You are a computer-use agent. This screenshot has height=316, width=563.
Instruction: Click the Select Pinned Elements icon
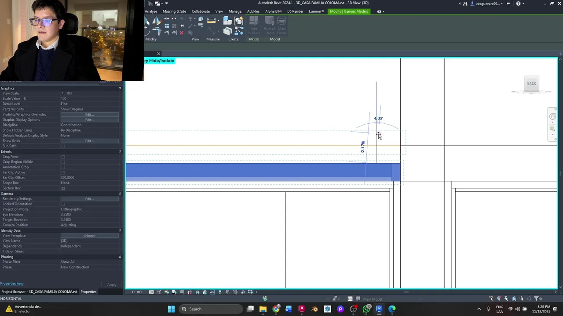(x=506, y=298)
